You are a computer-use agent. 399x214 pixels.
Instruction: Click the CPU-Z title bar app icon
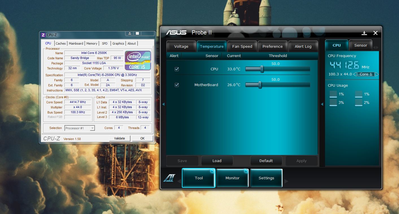click(x=43, y=35)
